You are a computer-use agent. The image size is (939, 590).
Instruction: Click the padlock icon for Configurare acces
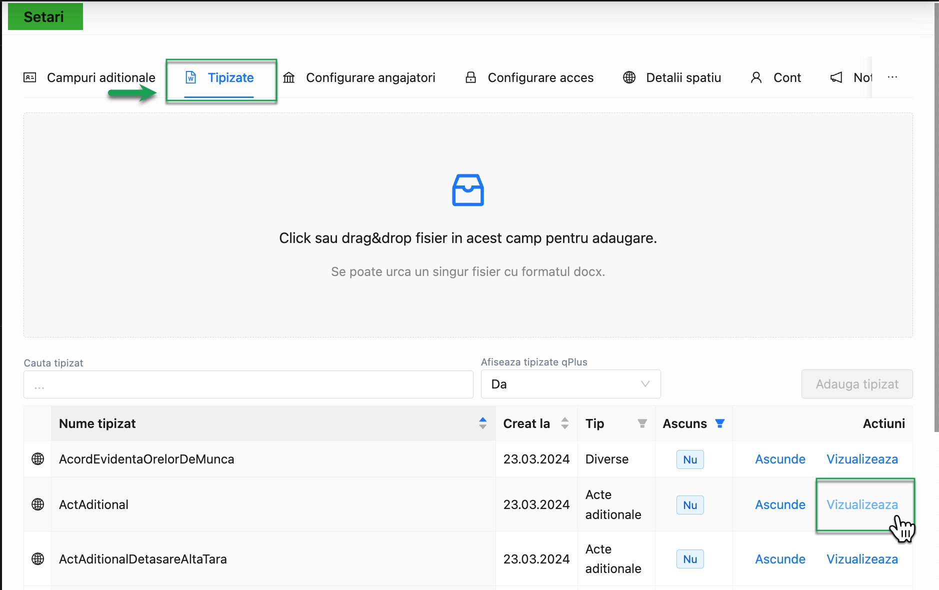[470, 77]
